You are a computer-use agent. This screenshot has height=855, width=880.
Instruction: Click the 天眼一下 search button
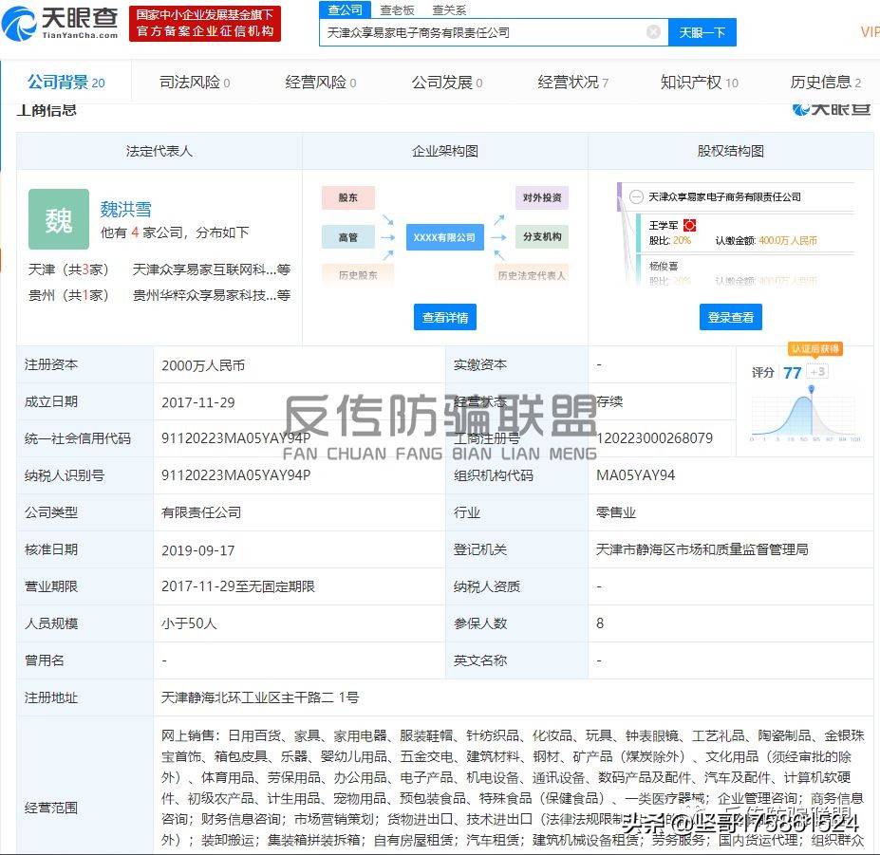coord(702,31)
